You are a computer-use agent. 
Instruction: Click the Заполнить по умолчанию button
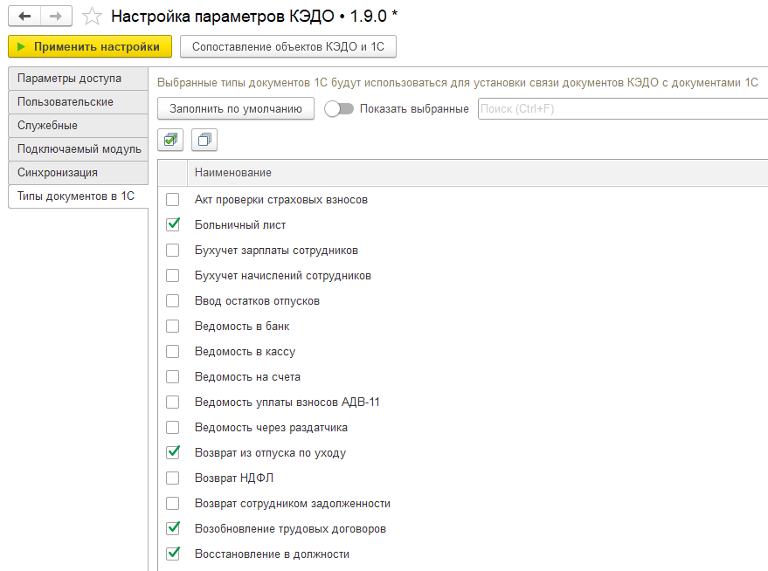[x=235, y=109]
